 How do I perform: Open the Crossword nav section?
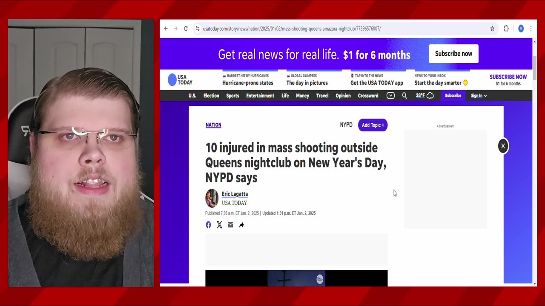click(x=368, y=96)
